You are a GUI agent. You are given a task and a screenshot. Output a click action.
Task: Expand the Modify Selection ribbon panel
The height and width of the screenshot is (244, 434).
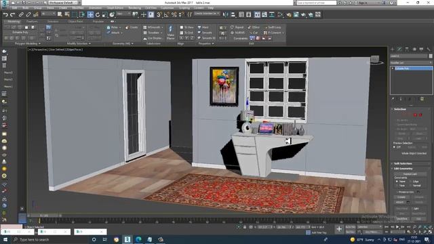click(79, 43)
